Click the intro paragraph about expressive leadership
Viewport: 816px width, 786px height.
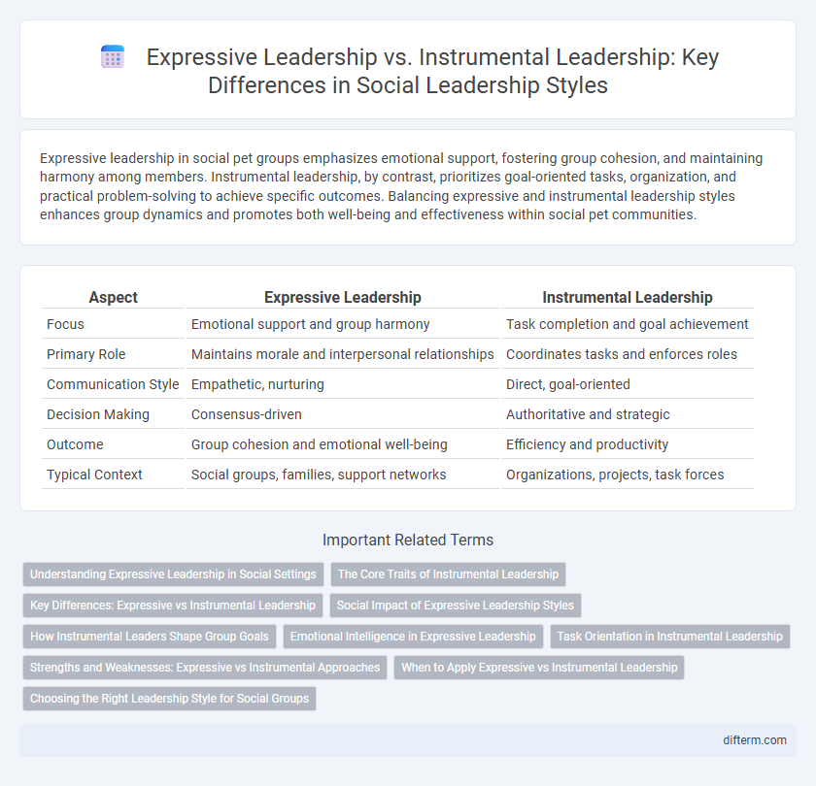point(401,186)
